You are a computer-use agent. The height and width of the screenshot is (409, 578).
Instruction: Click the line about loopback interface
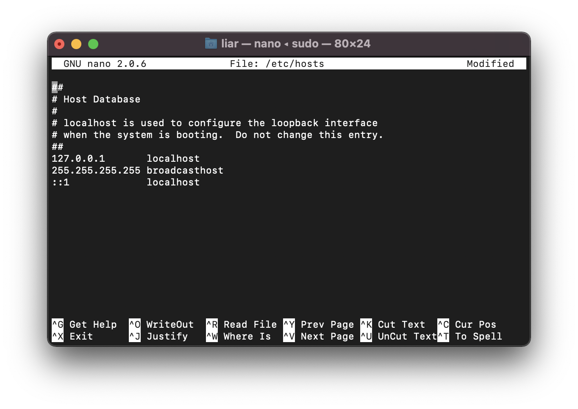click(215, 123)
